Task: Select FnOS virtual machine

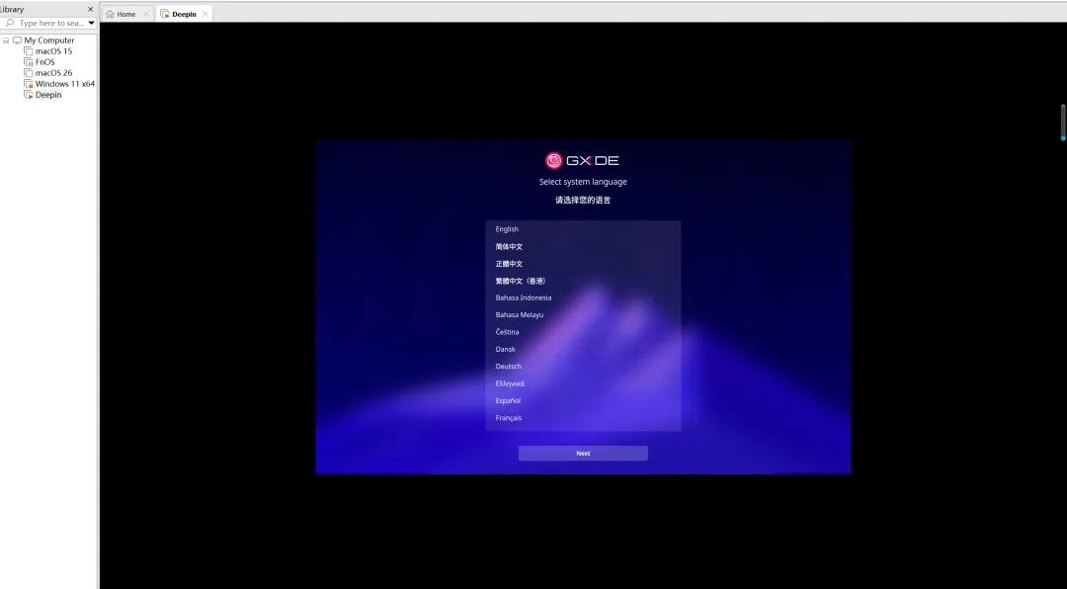Action: pyautogui.click(x=44, y=62)
